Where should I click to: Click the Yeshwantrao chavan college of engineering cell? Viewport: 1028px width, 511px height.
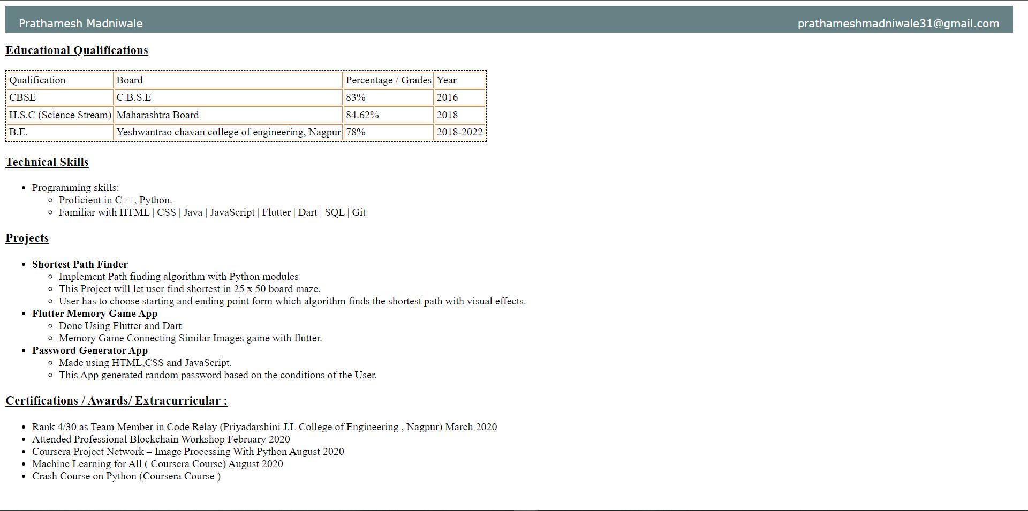tap(228, 132)
